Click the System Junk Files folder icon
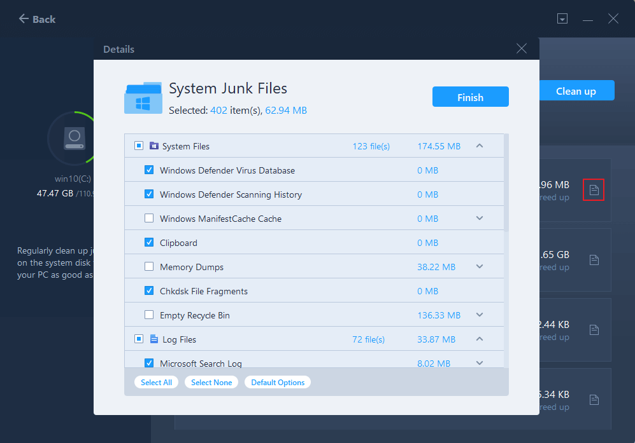Screen dimensions: 635x443 [x=143, y=98]
